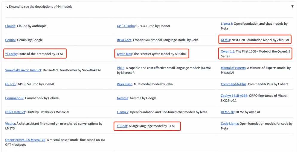Open the Mixtral of experts link
Viewport: 299px width, 152px height.
point(233,68)
